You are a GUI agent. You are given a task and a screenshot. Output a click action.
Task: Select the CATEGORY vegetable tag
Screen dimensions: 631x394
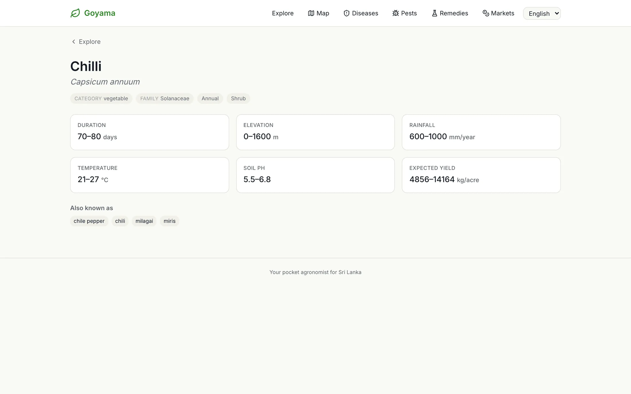tap(101, 99)
